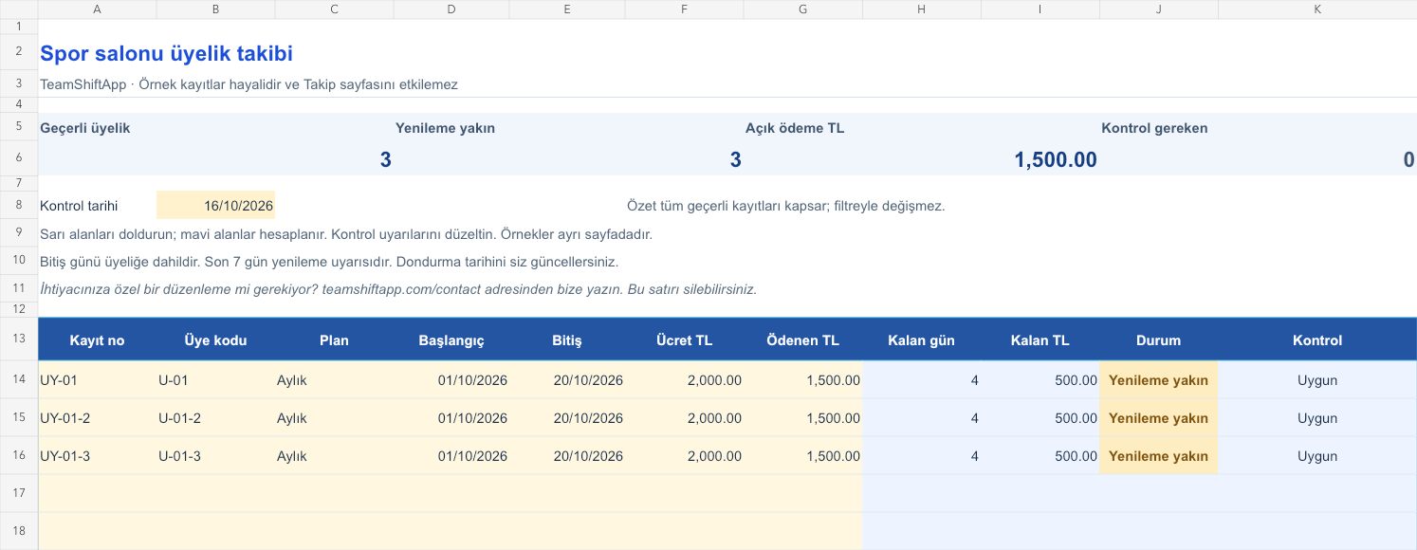This screenshot has height=550, width=1417.
Task: Select the Bitiş date in row 16
Action: (567, 455)
